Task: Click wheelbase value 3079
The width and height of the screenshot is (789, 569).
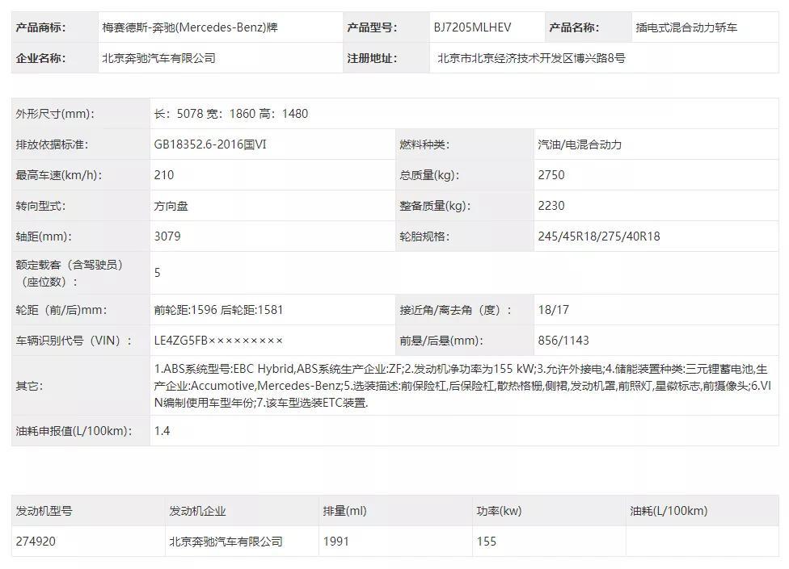Action: (x=167, y=236)
